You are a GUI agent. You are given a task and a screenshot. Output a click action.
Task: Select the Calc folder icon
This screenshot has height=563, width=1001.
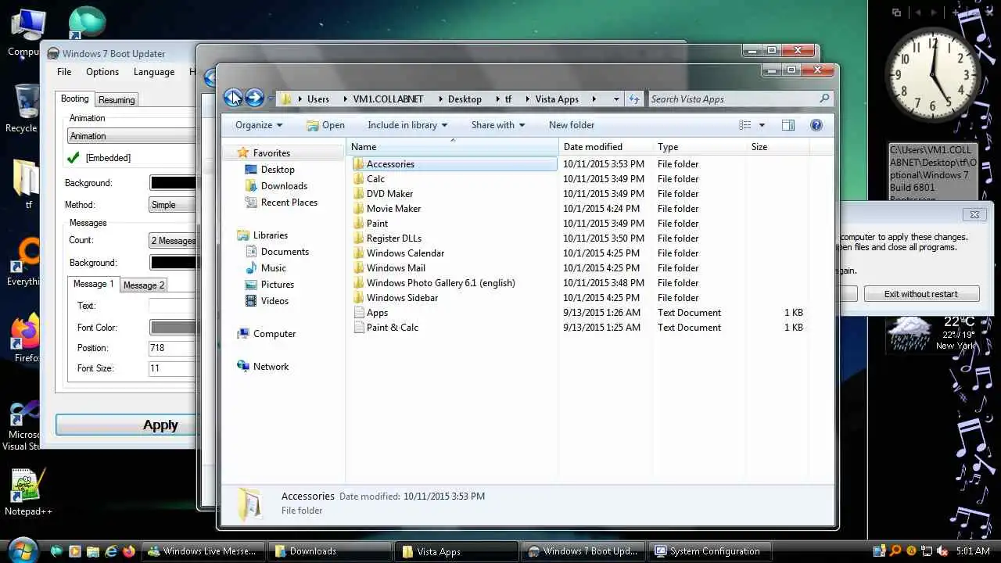(x=359, y=178)
